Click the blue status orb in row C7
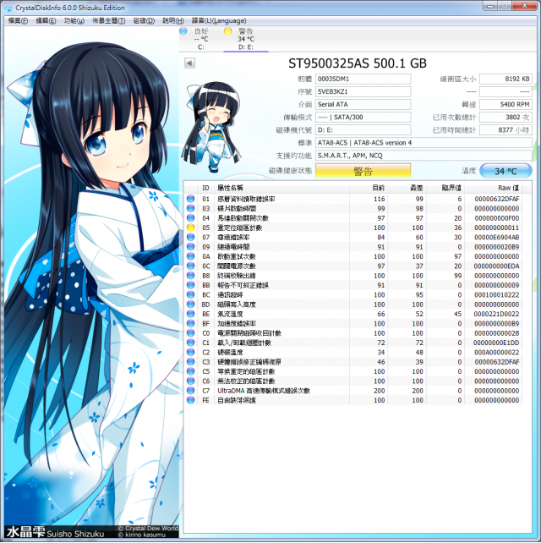 click(x=190, y=390)
